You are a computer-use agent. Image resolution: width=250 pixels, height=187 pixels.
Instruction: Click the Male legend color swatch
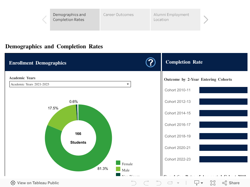pos(118,169)
